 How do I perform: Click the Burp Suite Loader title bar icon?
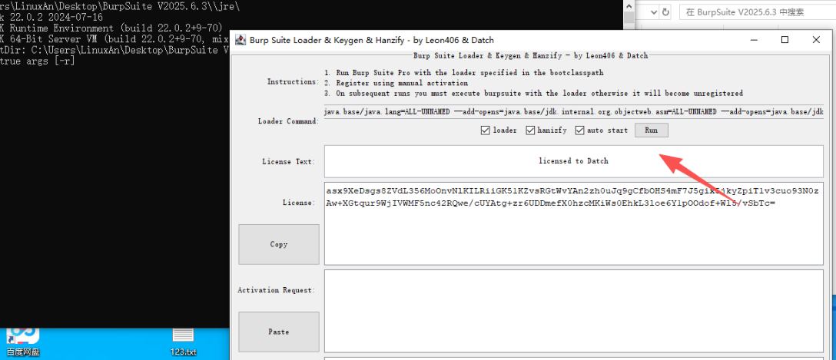pyautogui.click(x=241, y=40)
